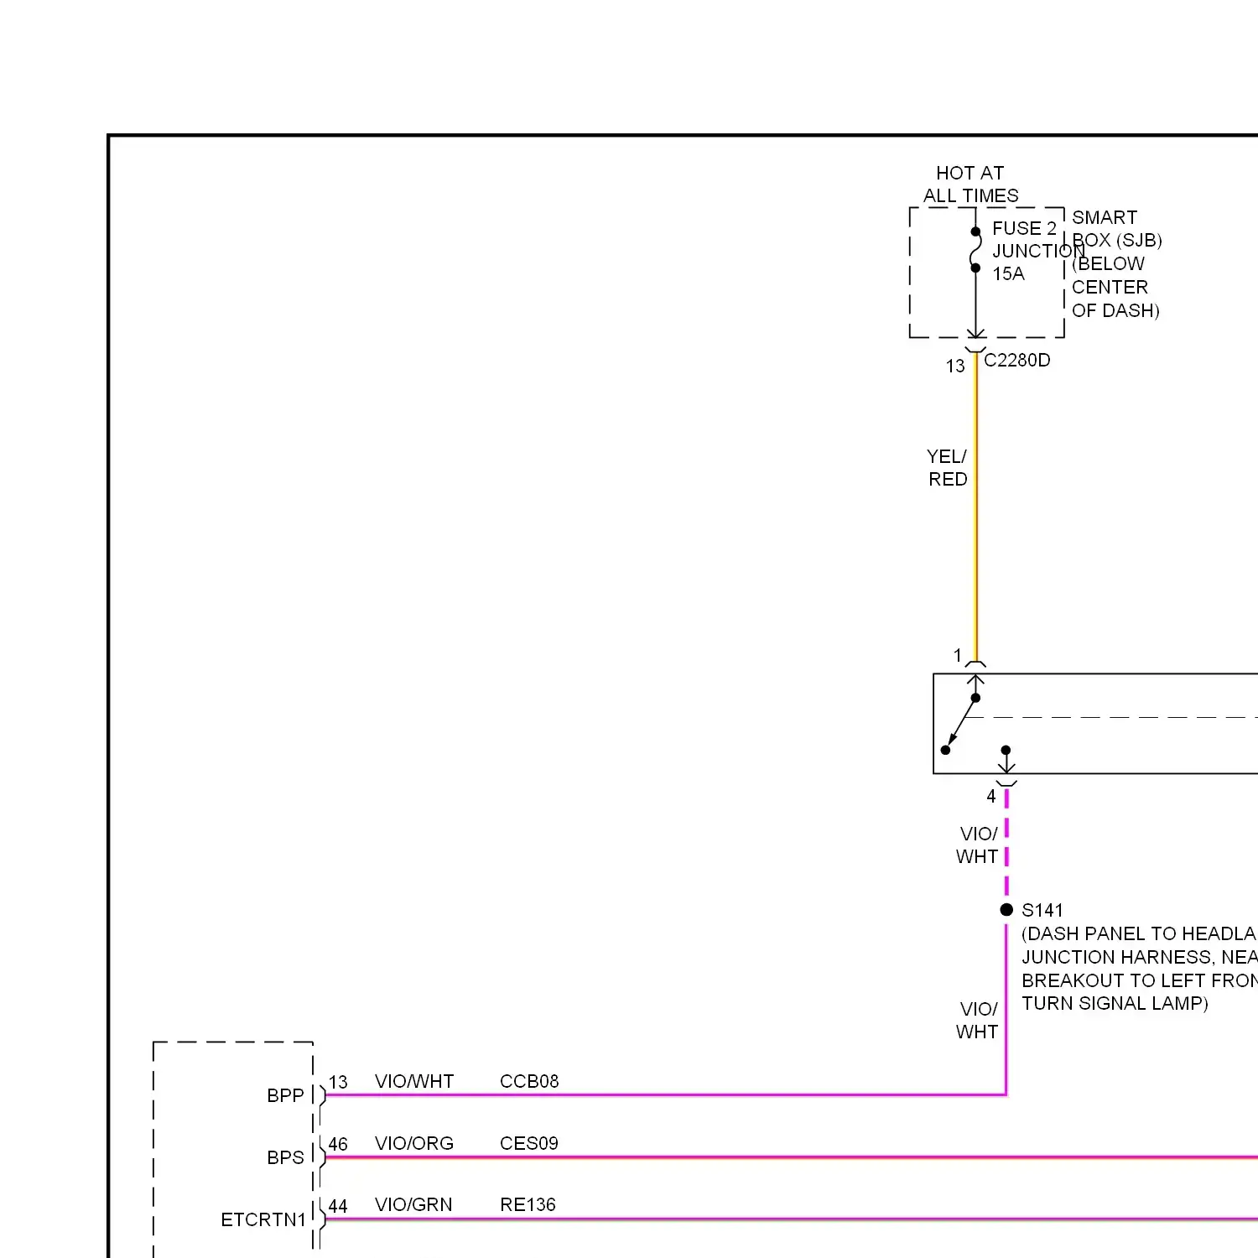Click the dashed VIO/WHT wire above S141

(1006, 843)
